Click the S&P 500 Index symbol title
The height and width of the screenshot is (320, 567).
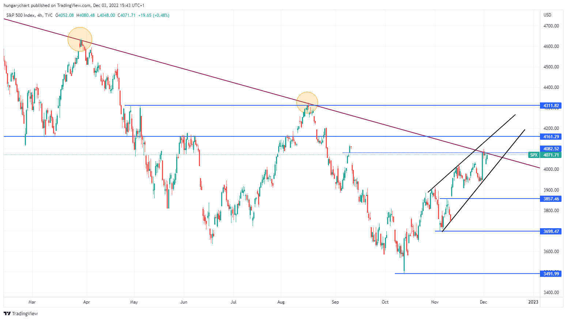coord(21,15)
